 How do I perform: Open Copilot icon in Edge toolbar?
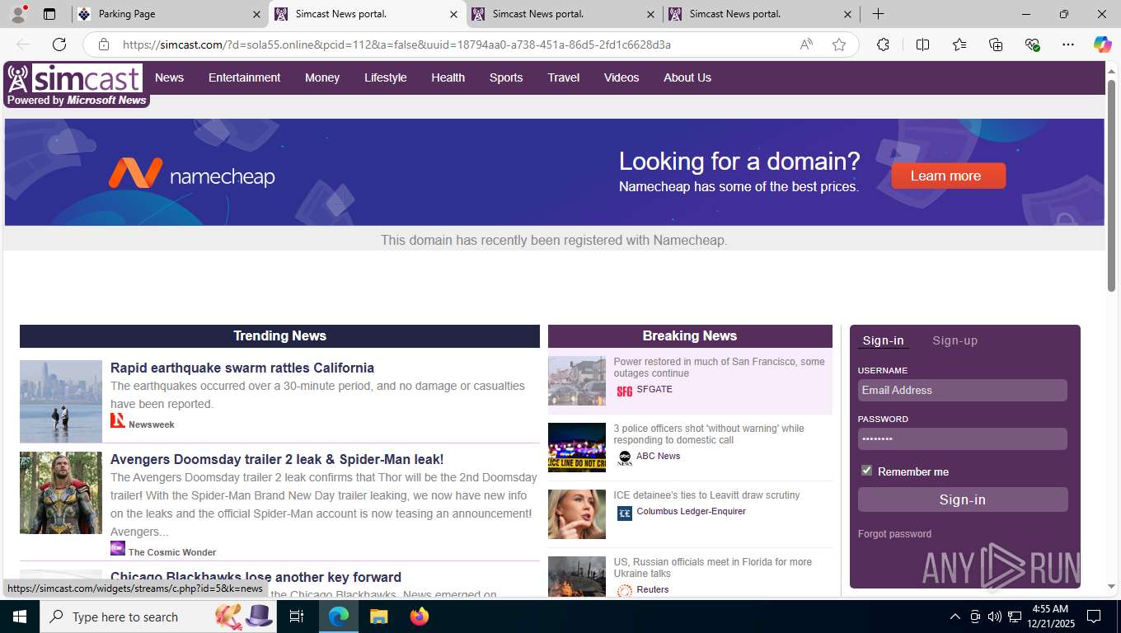[x=1102, y=45]
